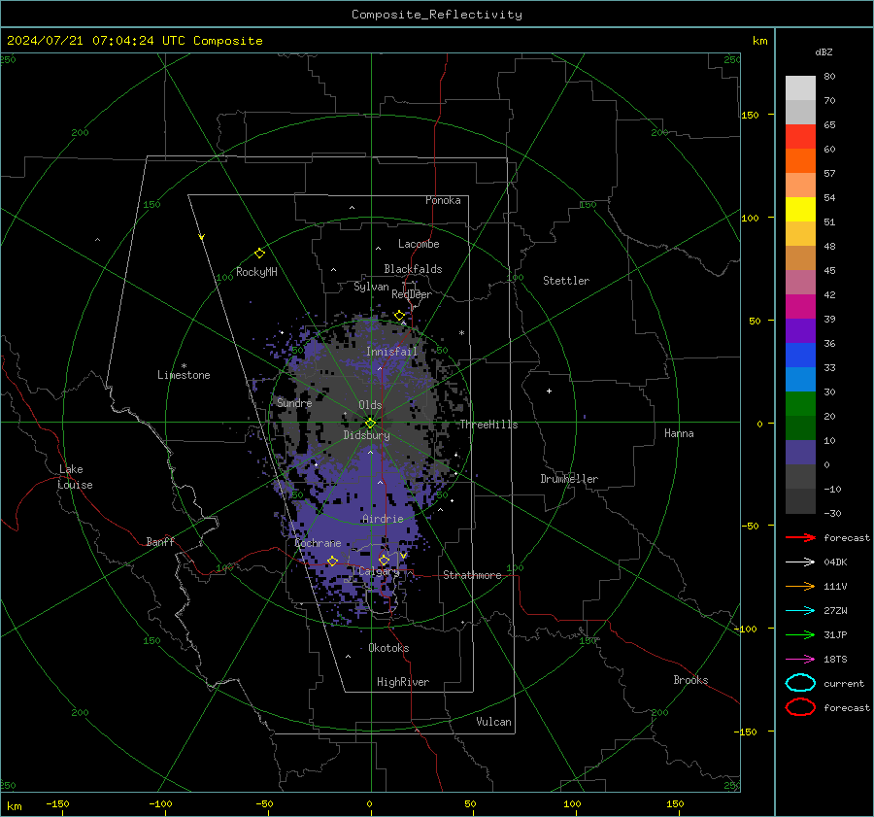Click the Banff label
The width and height of the screenshot is (874, 817).
click(x=160, y=542)
